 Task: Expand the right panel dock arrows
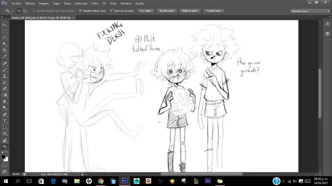pos(330,17)
